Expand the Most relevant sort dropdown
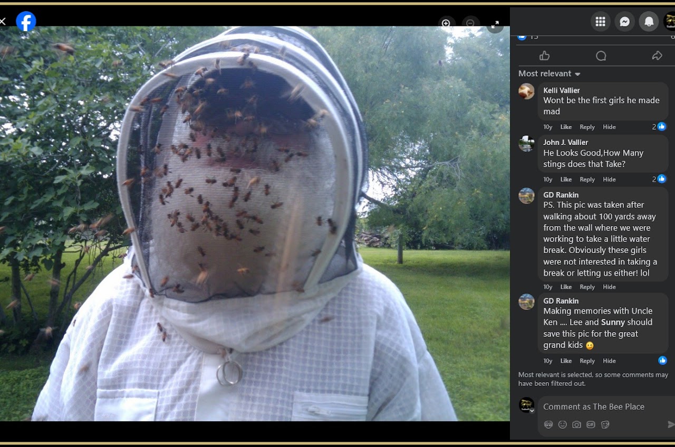675x447 pixels. [x=549, y=74]
